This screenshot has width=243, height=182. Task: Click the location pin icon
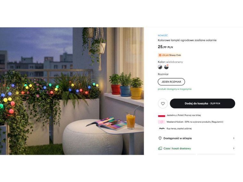tap(160, 138)
